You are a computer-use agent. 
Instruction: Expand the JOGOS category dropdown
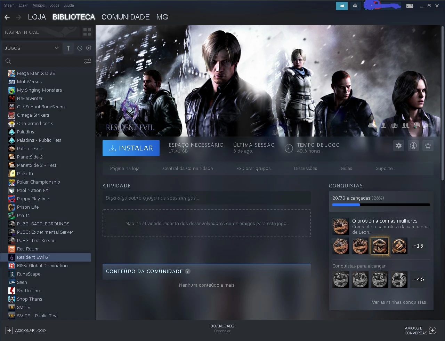coord(32,48)
